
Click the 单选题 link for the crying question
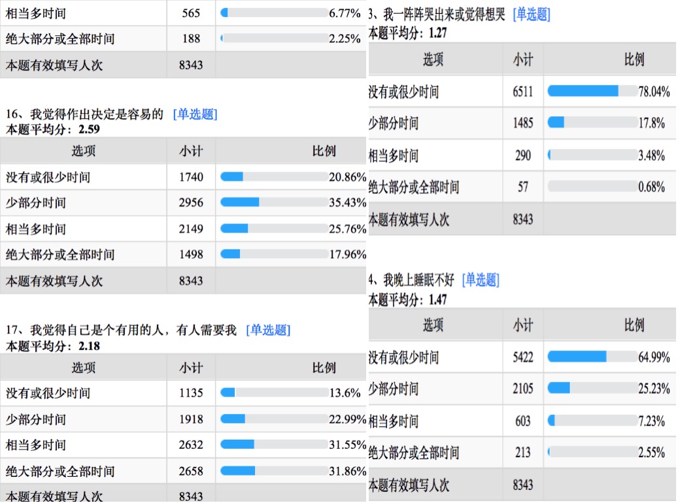point(532,15)
